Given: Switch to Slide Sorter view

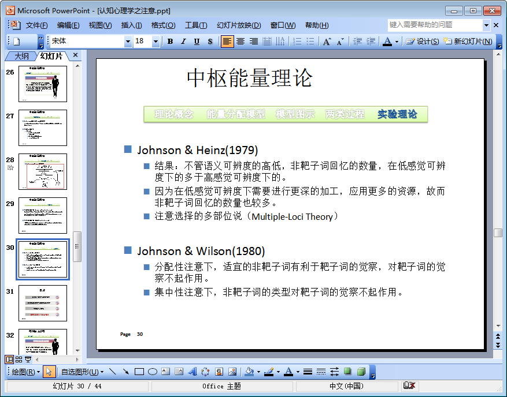Looking at the screenshot, I should tap(18, 359).
